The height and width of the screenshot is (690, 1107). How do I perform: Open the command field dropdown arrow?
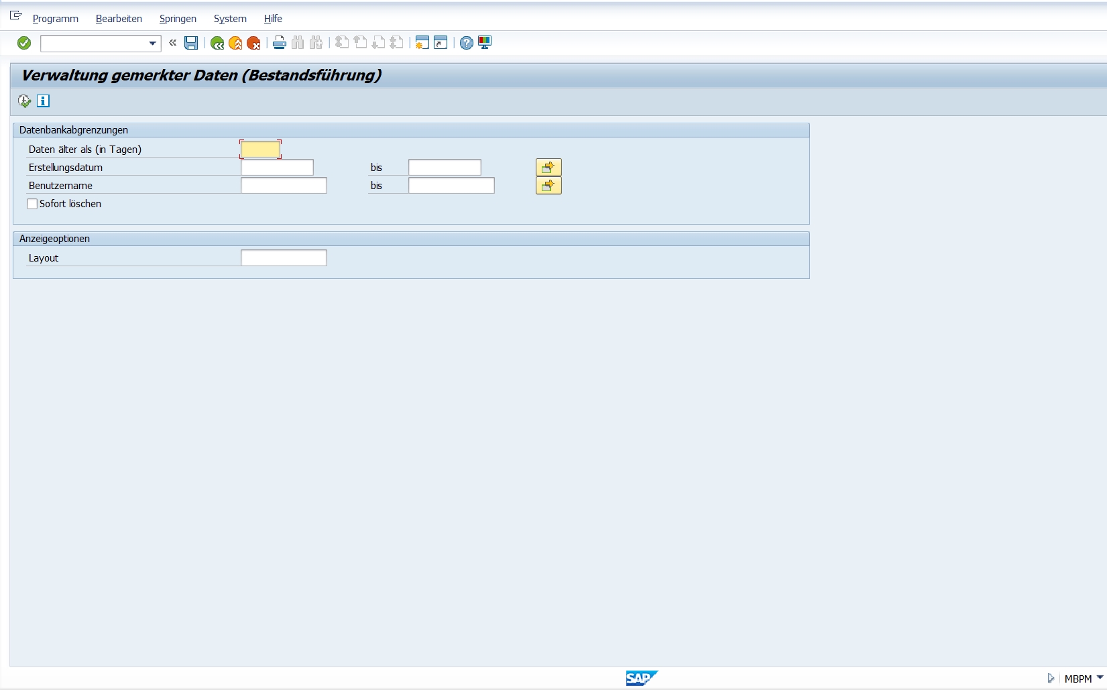[x=152, y=44]
